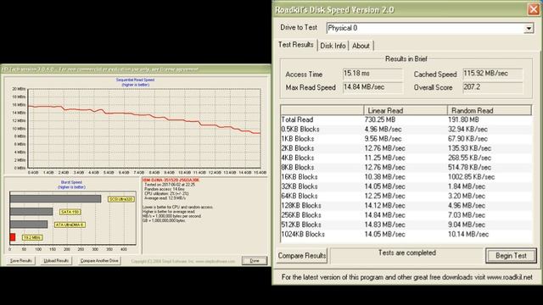This screenshot has height=305, width=543.
Task: Click the Begin Test button
Action: 511,256
